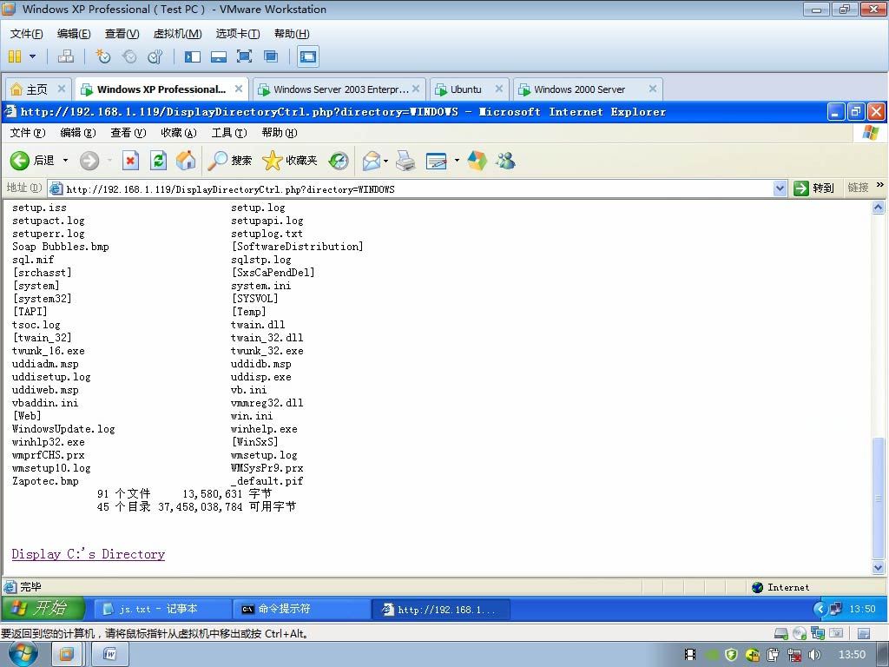
Task: Click the IE 搜索 search button
Action: coord(229,161)
